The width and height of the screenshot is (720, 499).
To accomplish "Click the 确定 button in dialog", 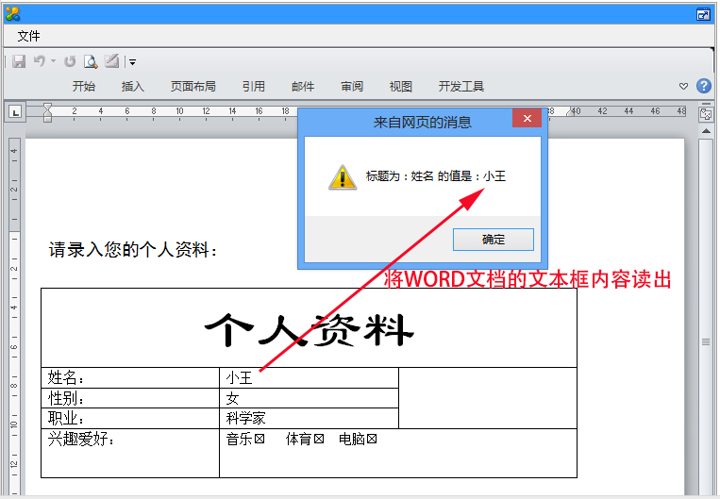I will [x=494, y=240].
